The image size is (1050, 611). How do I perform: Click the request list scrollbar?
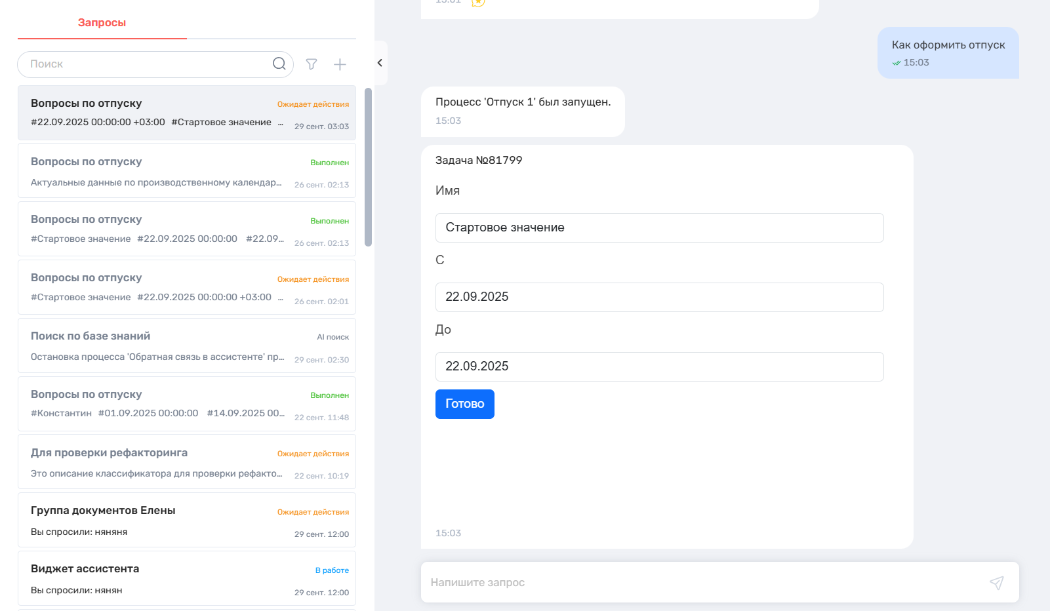pyautogui.click(x=368, y=167)
